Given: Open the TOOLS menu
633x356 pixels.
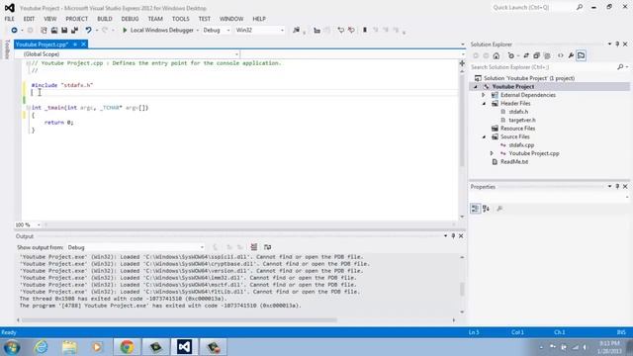Looking at the screenshot, I should coord(180,19).
